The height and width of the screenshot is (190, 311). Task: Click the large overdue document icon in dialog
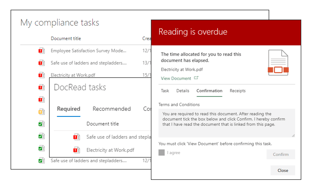(278, 63)
